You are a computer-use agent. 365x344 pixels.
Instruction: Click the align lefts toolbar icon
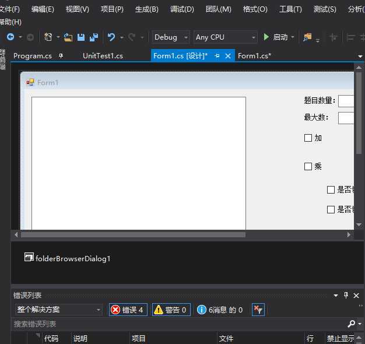click(350, 37)
